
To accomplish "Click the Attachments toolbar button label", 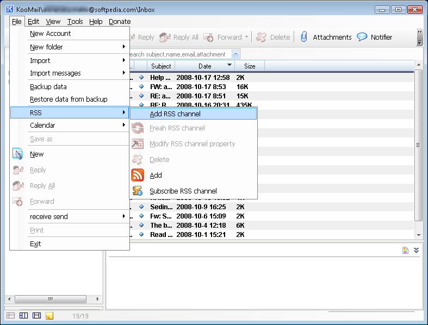I will point(332,37).
